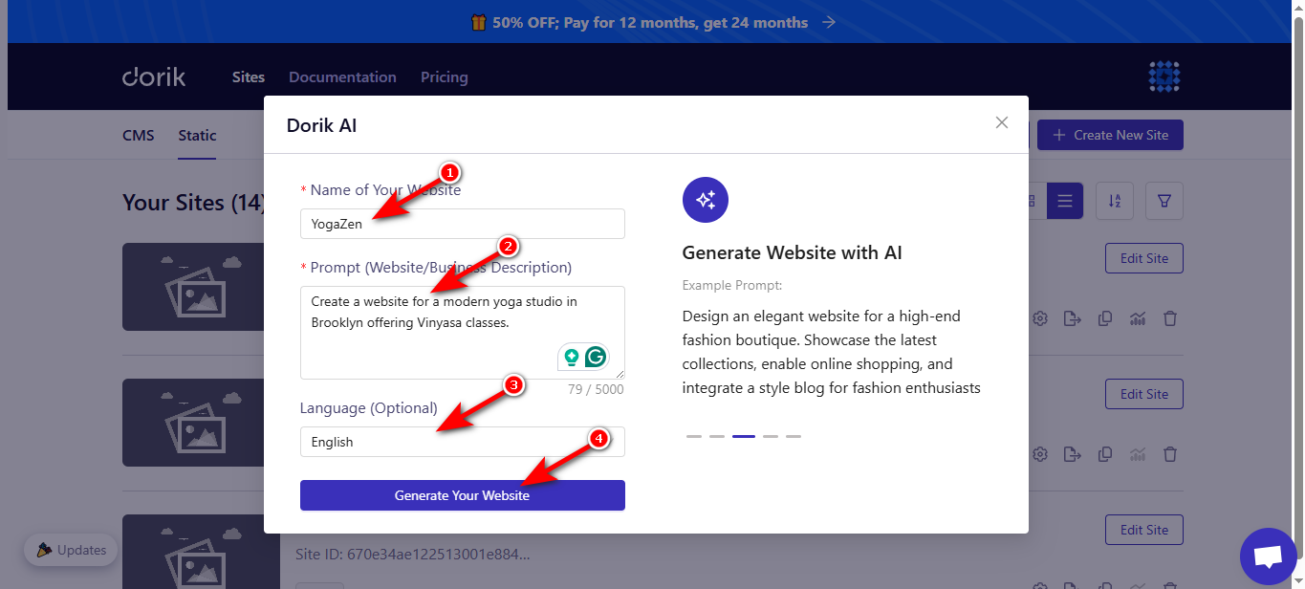Duplicate the site using the copy icon
This screenshot has width=1305, height=589.
click(1105, 317)
